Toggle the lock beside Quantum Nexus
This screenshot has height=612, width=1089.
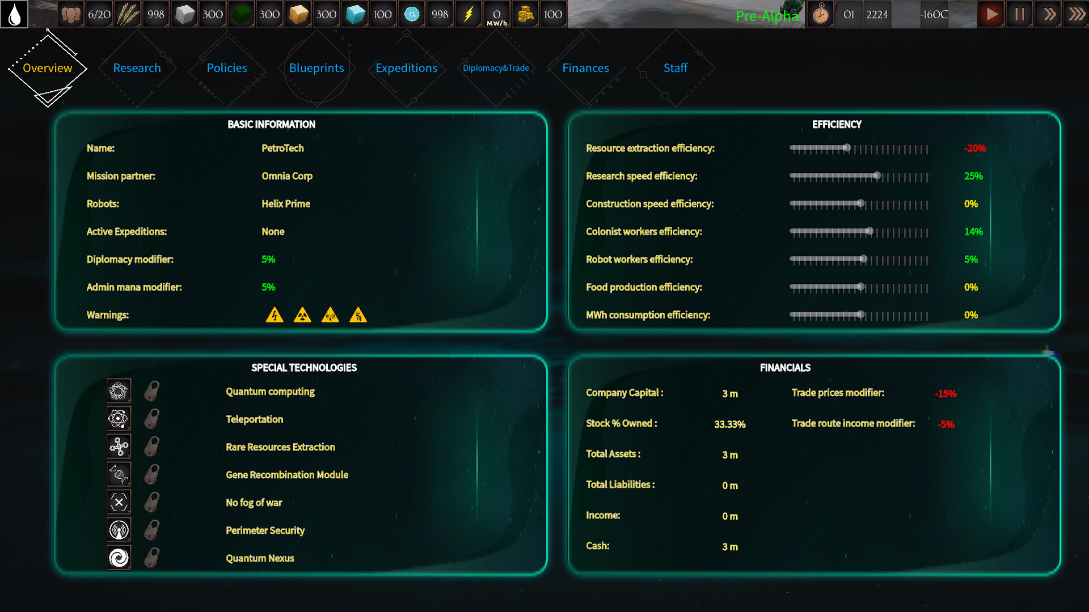click(x=151, y=557)
